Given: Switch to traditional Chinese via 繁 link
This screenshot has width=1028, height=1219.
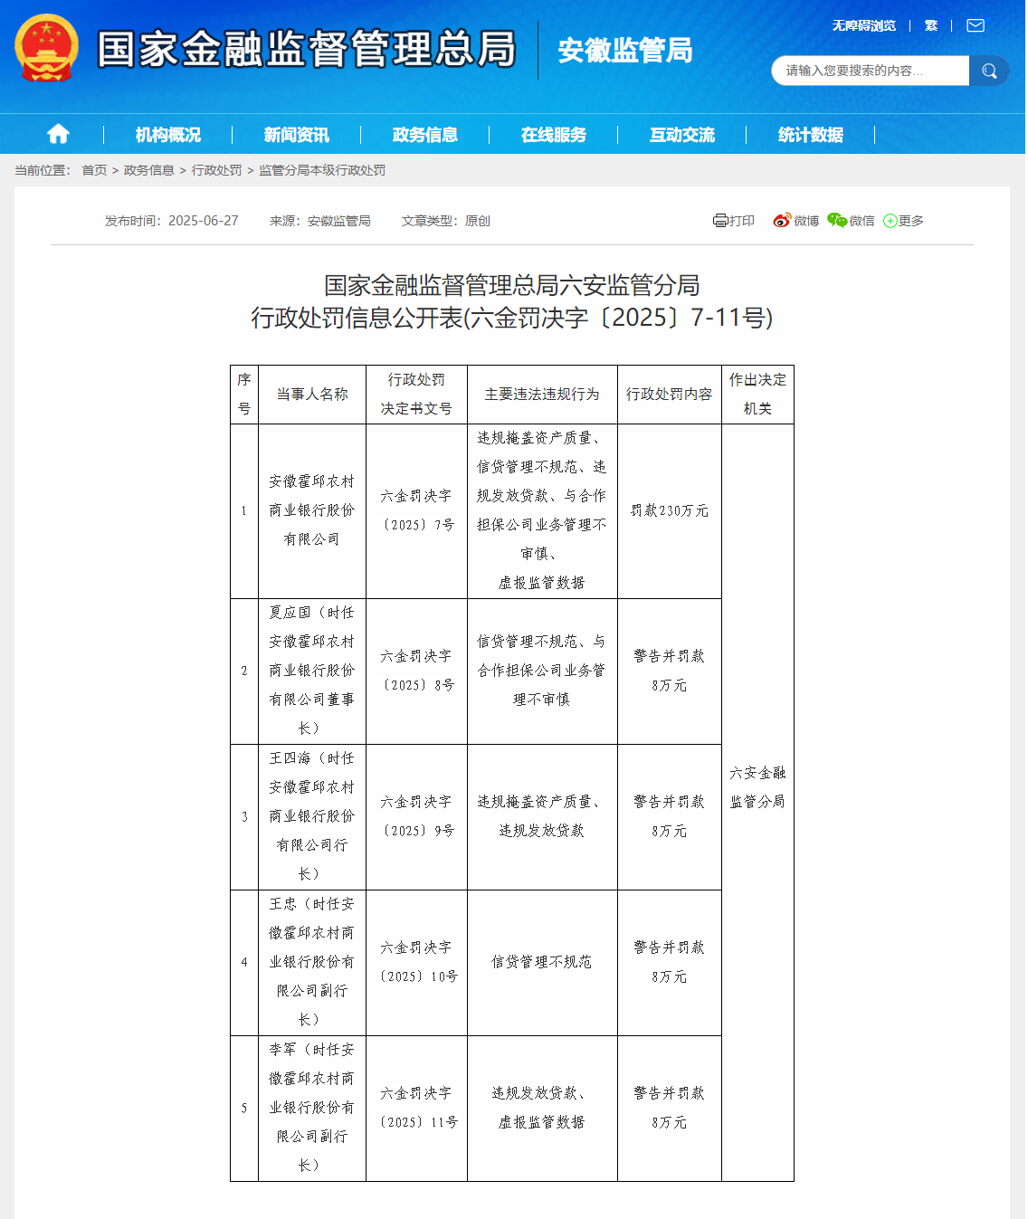Looking at the screenshot, I should click(x=931, y=25).
